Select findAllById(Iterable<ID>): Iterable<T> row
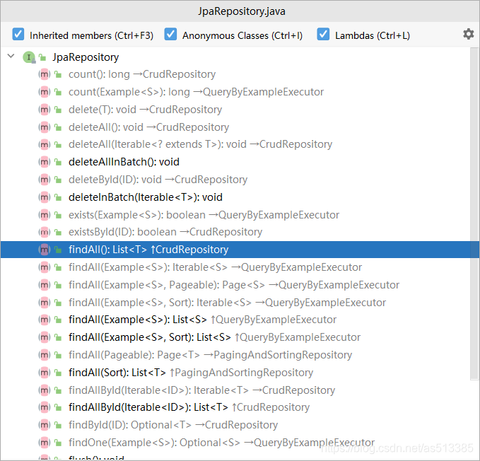Screen dimensions: 480x461 coord(235,390)
